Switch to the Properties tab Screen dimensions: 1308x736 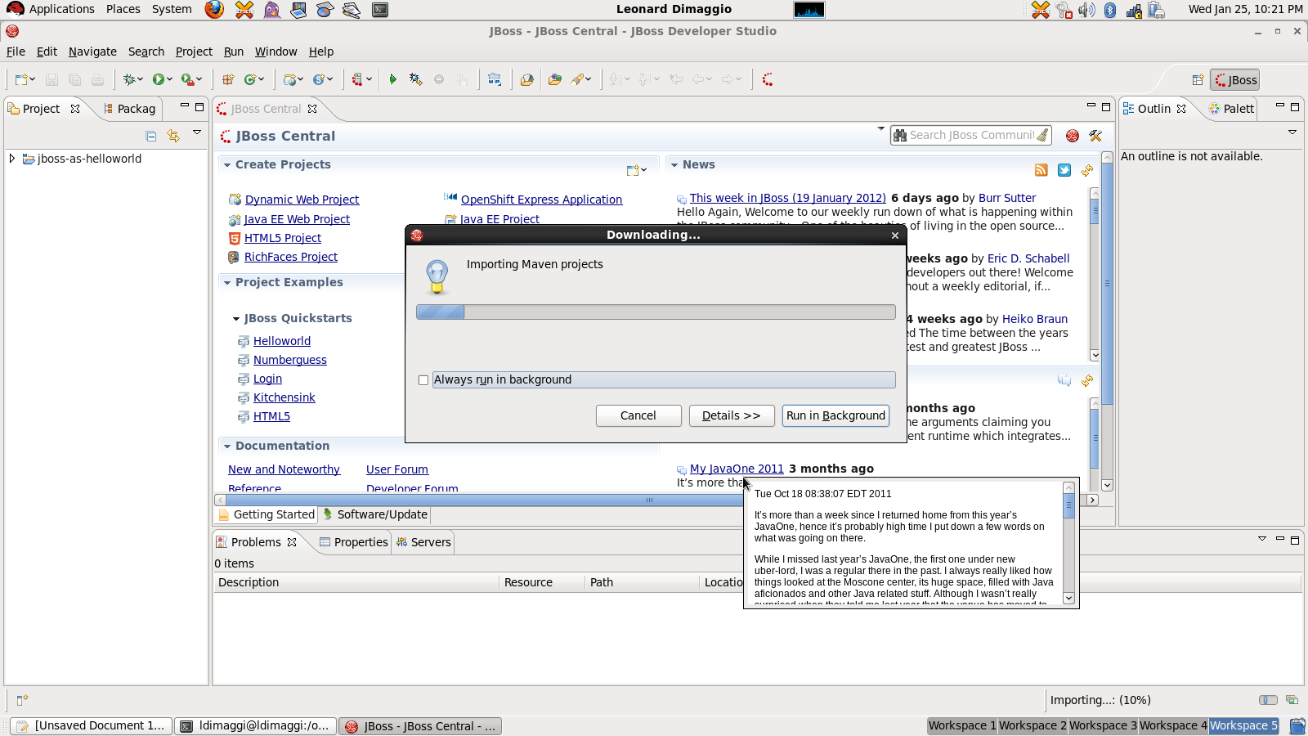tap(352, 542)
